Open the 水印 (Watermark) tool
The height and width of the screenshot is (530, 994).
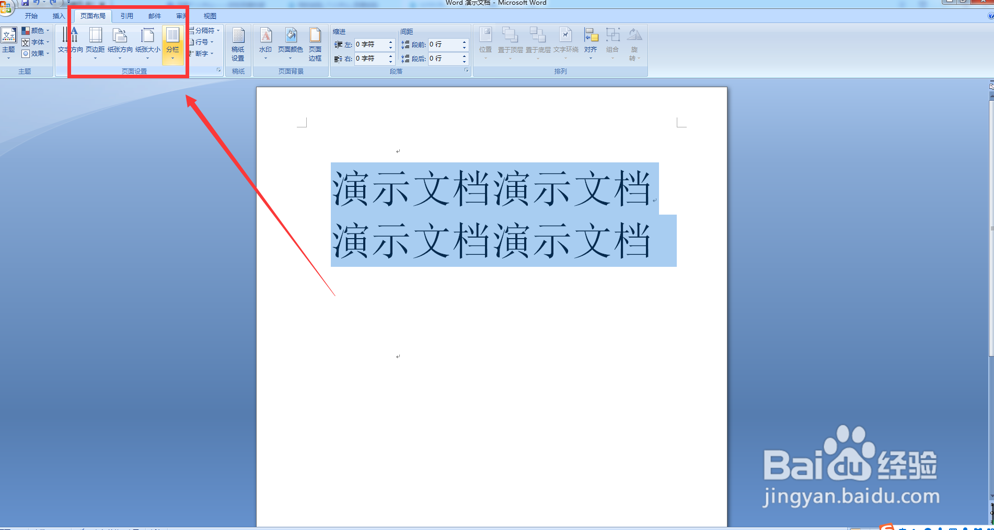pyautogui.click(x=265, y=43)
